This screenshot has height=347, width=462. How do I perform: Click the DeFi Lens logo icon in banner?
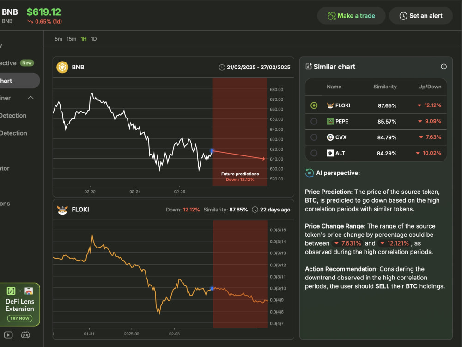11,291
